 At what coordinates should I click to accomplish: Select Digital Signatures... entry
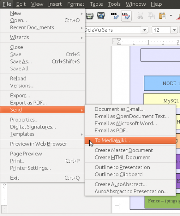pos(43,127)
